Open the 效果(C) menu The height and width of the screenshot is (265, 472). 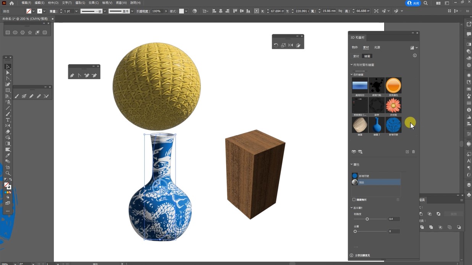pos(93,3)
